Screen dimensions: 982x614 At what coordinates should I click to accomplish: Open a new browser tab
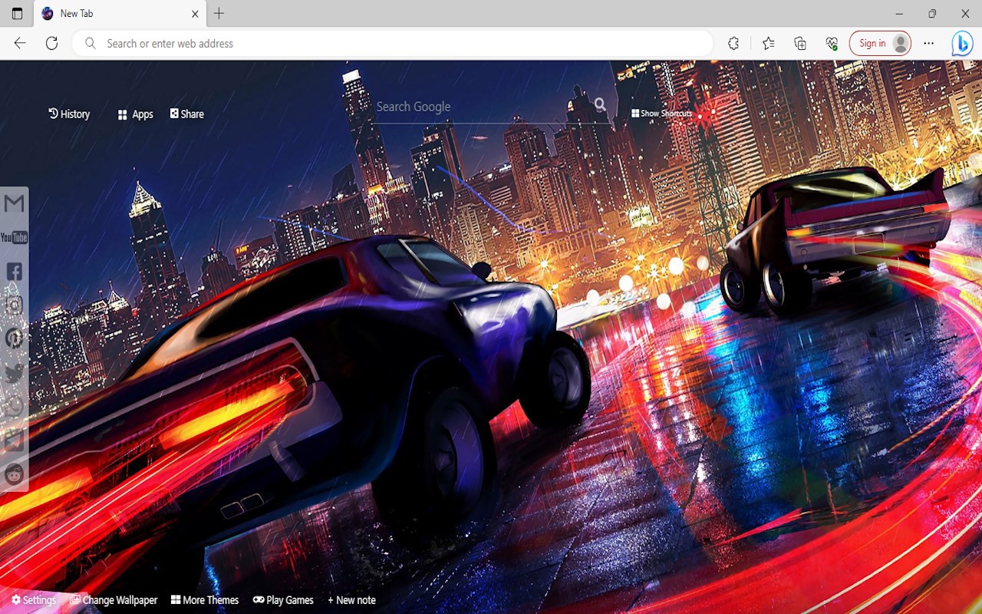219,14
